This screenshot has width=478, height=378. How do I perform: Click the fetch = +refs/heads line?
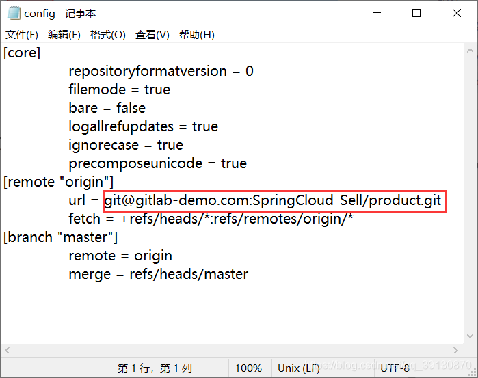coord(211,219)
